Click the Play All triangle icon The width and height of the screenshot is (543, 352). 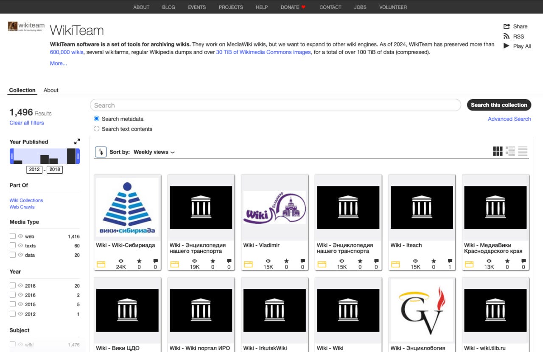pyautogui.click(x=507, y=46)
